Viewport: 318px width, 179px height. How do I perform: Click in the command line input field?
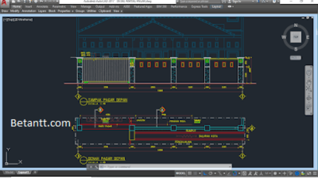tap(164, 167)
